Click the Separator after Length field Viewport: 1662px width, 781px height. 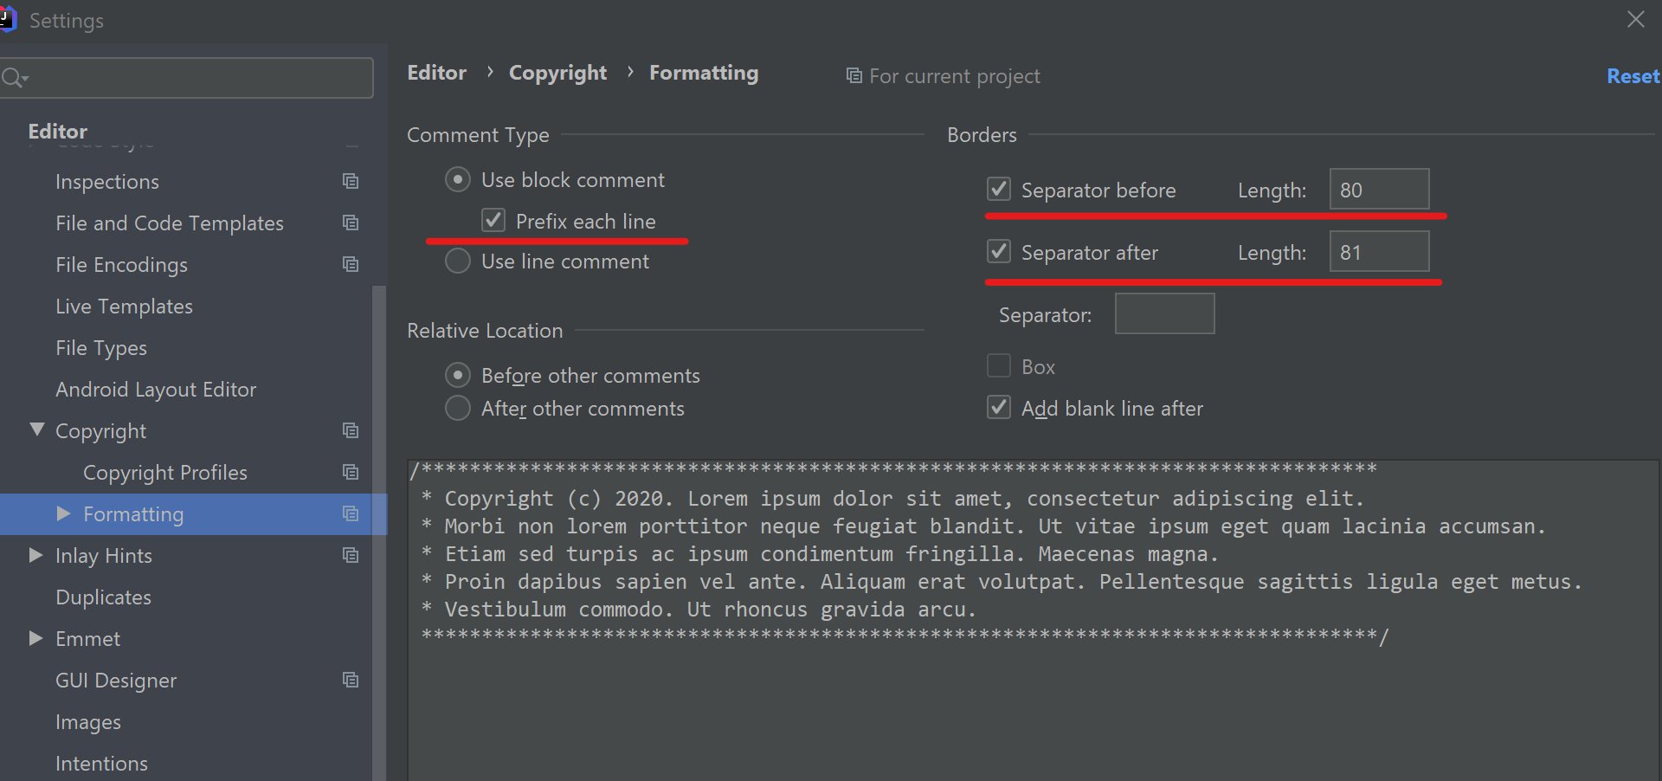click(x=1379, y=252)
